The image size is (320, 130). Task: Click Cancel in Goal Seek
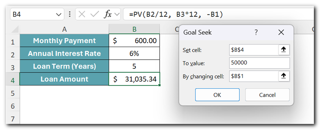pos(267,95)
